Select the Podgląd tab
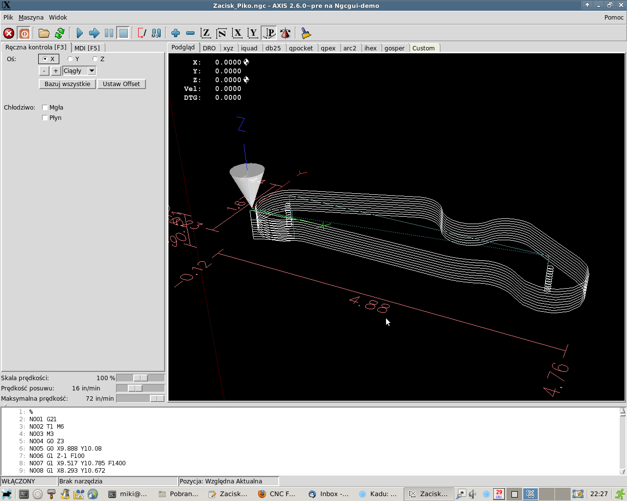 tap(183, 47)
